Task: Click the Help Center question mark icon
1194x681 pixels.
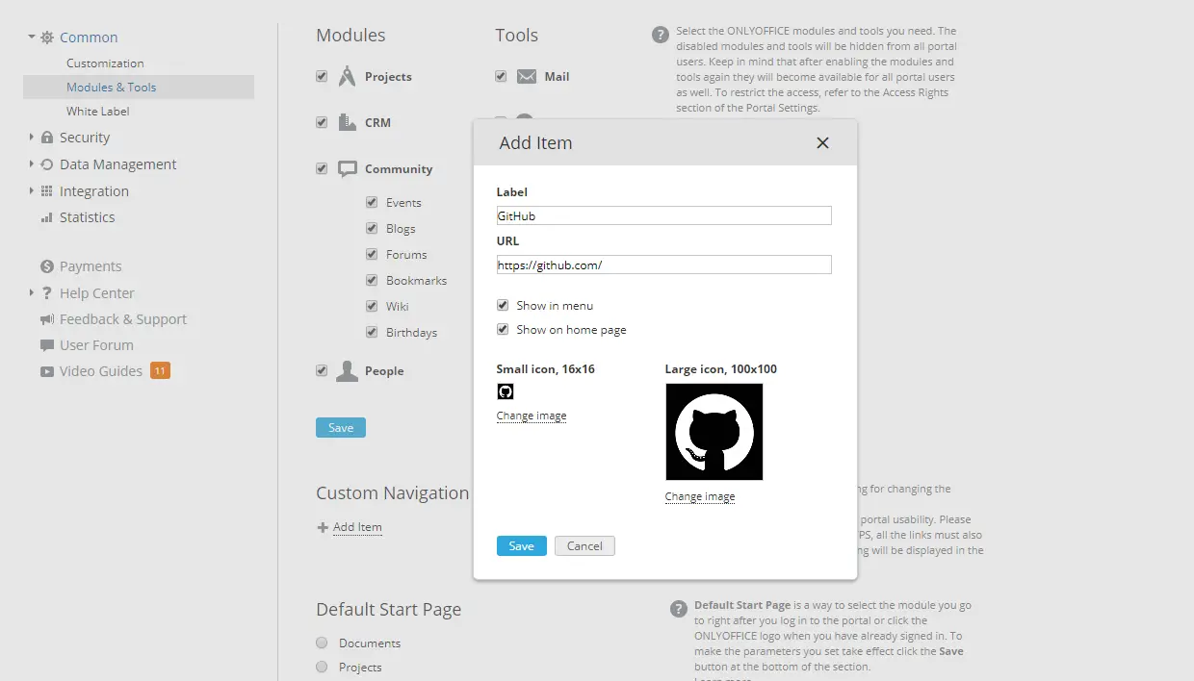Action: (46, 293)
